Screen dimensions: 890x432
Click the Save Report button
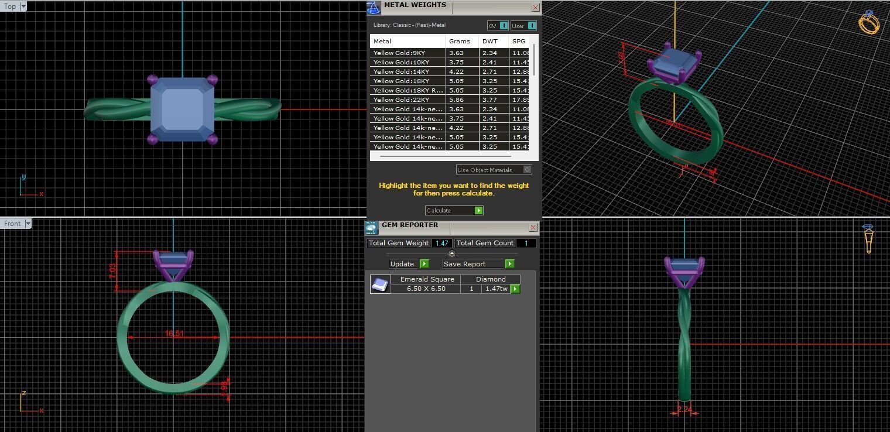pos(478,264)
